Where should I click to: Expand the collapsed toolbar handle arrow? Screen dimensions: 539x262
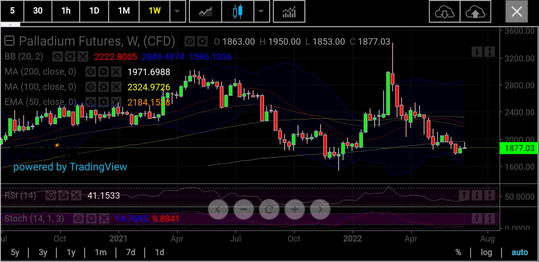click(x=10, y=25)
